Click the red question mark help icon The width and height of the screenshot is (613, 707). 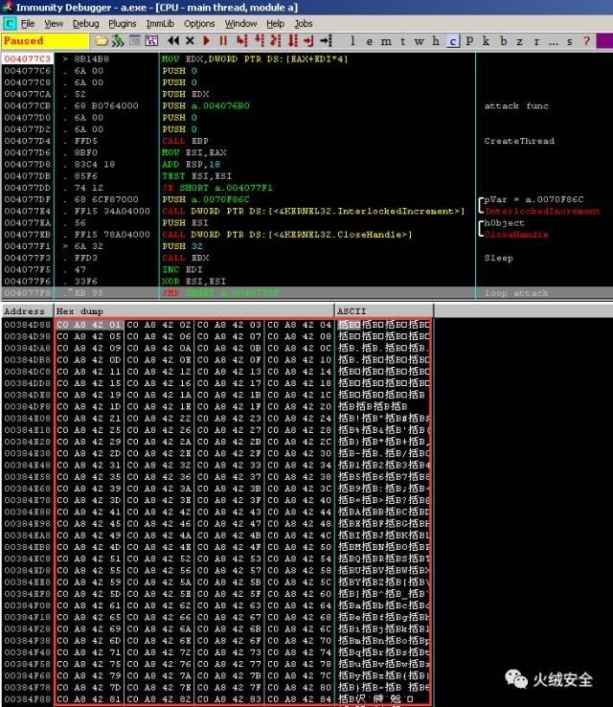[x=586, y=41]
